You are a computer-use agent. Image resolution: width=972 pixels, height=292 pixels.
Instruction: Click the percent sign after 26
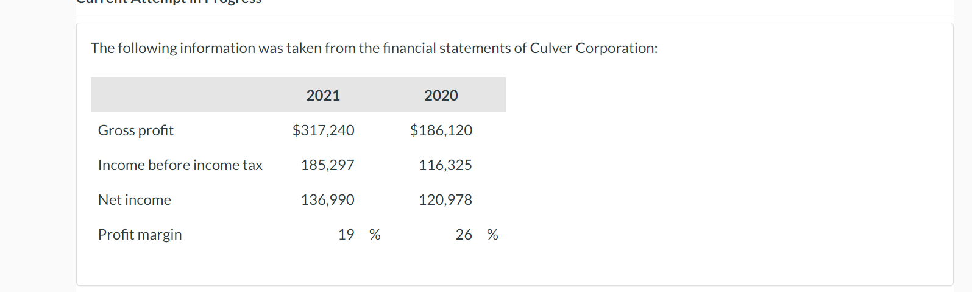pos(492,235)
